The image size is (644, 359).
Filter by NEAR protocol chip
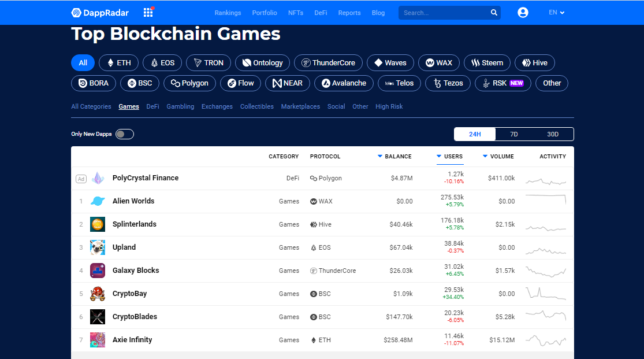(288, 83)
